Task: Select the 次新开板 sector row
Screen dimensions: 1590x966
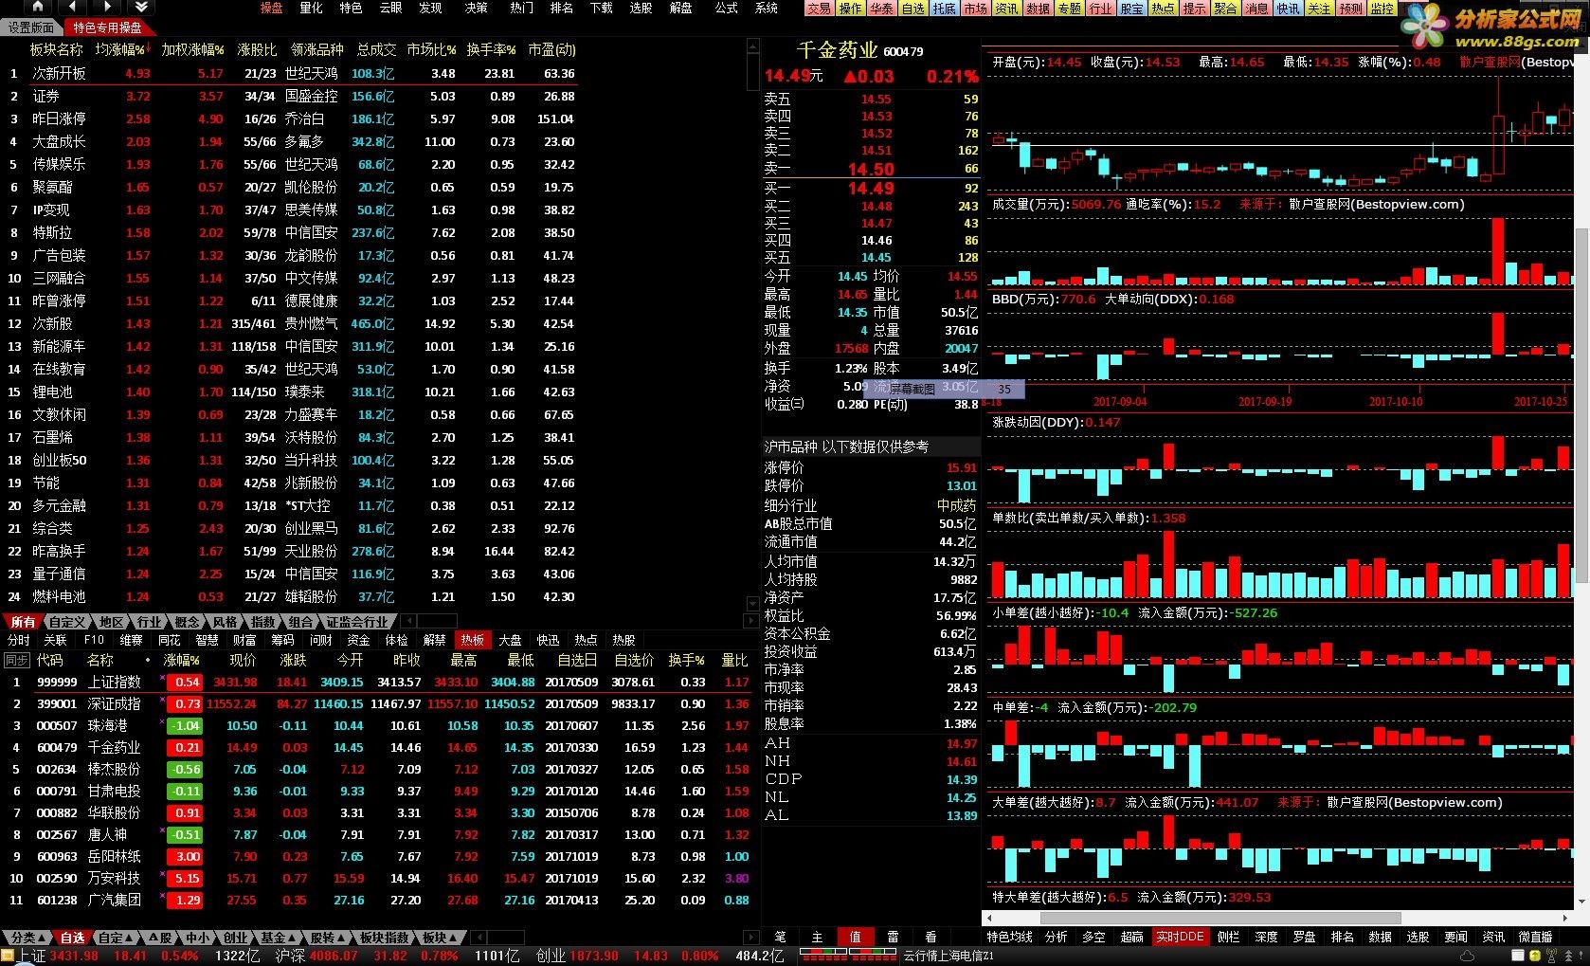Action: (289, 73)
